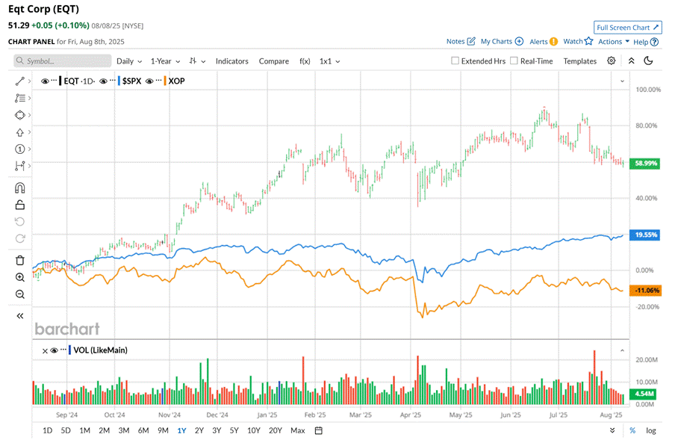This screenshot has height=446, width=675.
Task: Open the Indicators menu
Action: pos(232,61)
